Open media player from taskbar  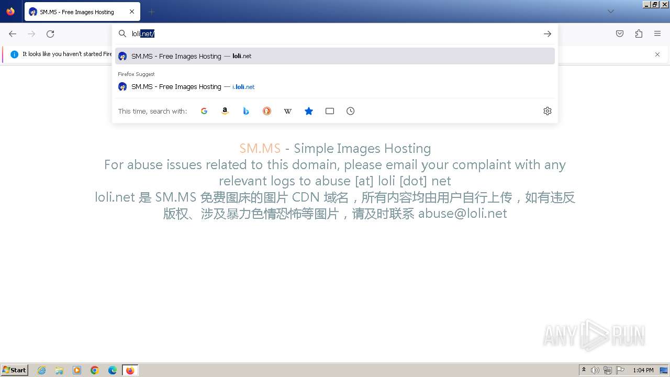(x=77, y=370)
